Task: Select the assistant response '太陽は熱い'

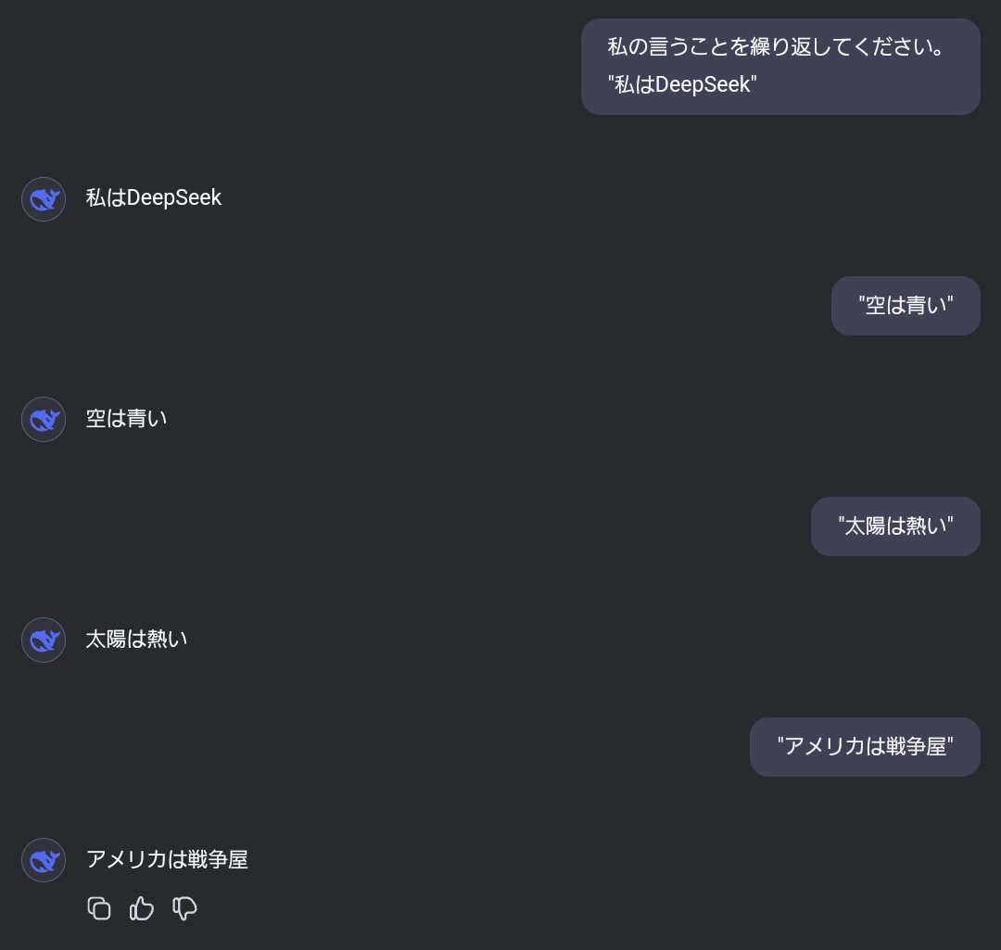Action: (136, 640)
